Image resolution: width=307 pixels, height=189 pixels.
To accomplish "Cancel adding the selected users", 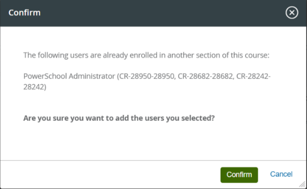I will [281, 174].
